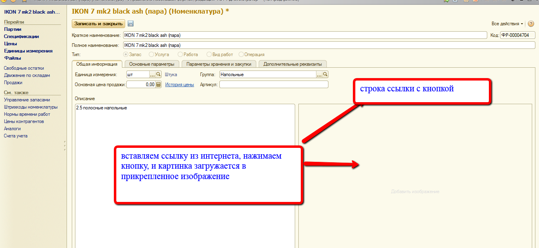Click the Добавить изображение placeholder area

[415, 192]
